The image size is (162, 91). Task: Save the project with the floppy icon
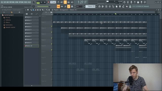pos(138,2)
